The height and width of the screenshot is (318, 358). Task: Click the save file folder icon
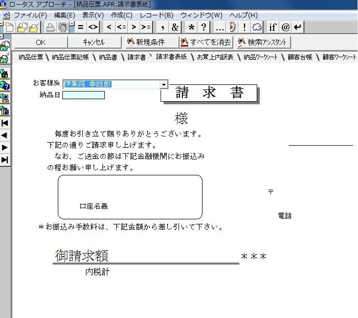point(34,27)
